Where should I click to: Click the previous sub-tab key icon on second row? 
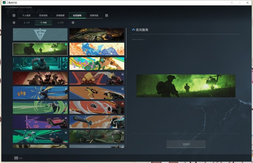(x=14, y=23)
